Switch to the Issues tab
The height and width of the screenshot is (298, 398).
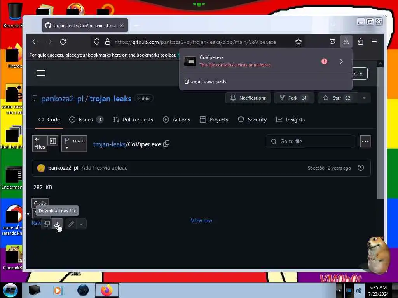coord(86,120)
